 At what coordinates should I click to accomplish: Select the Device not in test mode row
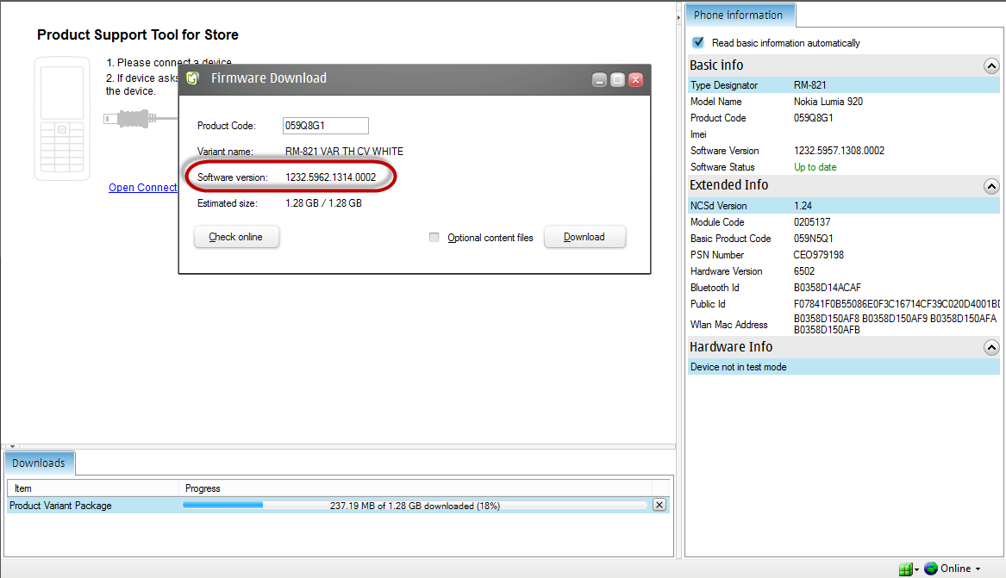click(x=844, y=367)
